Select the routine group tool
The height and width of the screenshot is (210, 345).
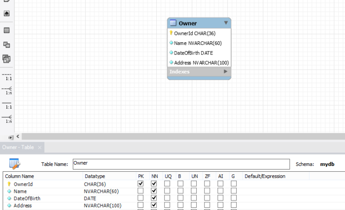[7, 58]
